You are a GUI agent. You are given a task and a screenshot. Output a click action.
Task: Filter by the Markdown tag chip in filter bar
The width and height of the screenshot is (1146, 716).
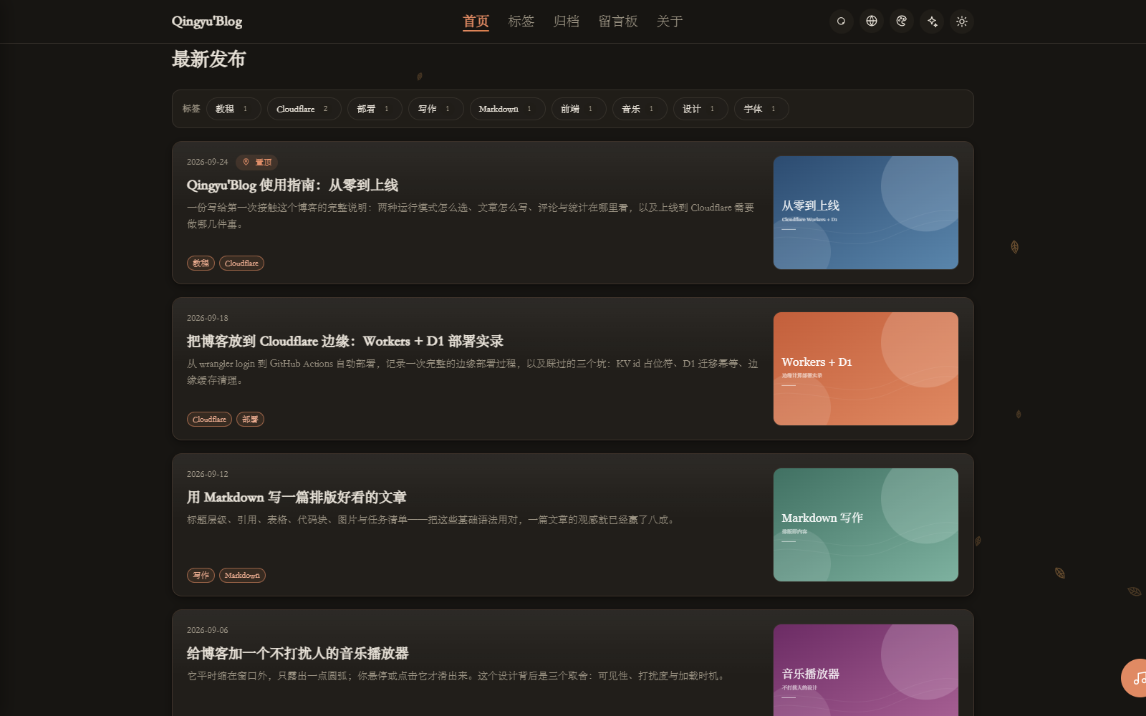507,109
